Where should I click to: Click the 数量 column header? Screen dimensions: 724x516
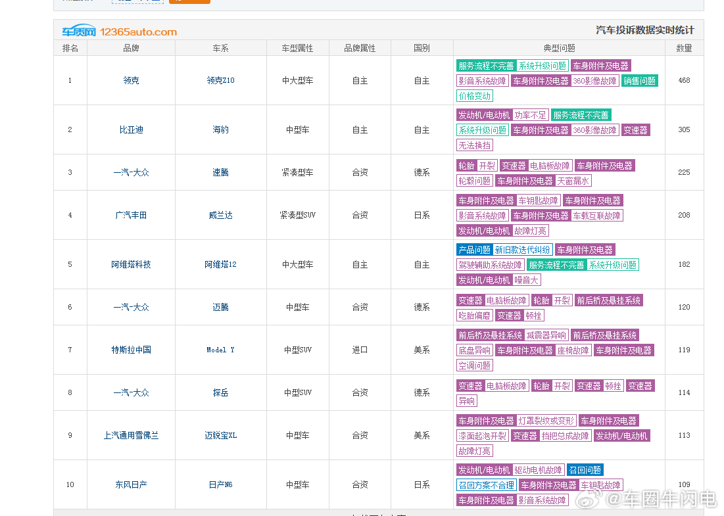pos(684,47)
